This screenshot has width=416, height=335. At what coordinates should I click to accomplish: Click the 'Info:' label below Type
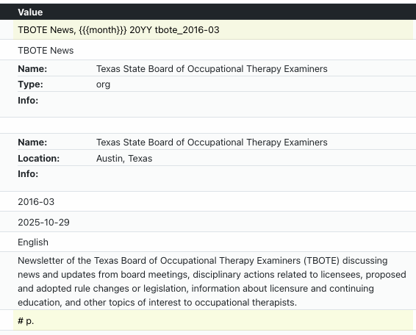tap(28, 101)
